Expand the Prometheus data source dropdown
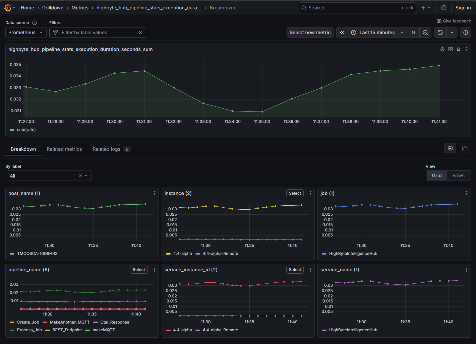 click(26, 32)
